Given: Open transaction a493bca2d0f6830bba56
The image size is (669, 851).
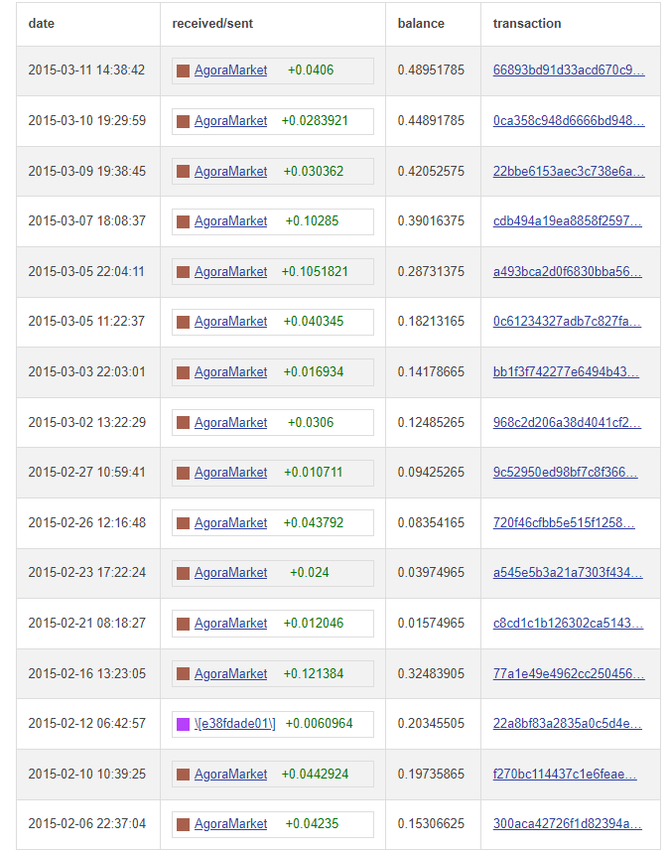Looking at the screenshot, I should tap(567, 271).
